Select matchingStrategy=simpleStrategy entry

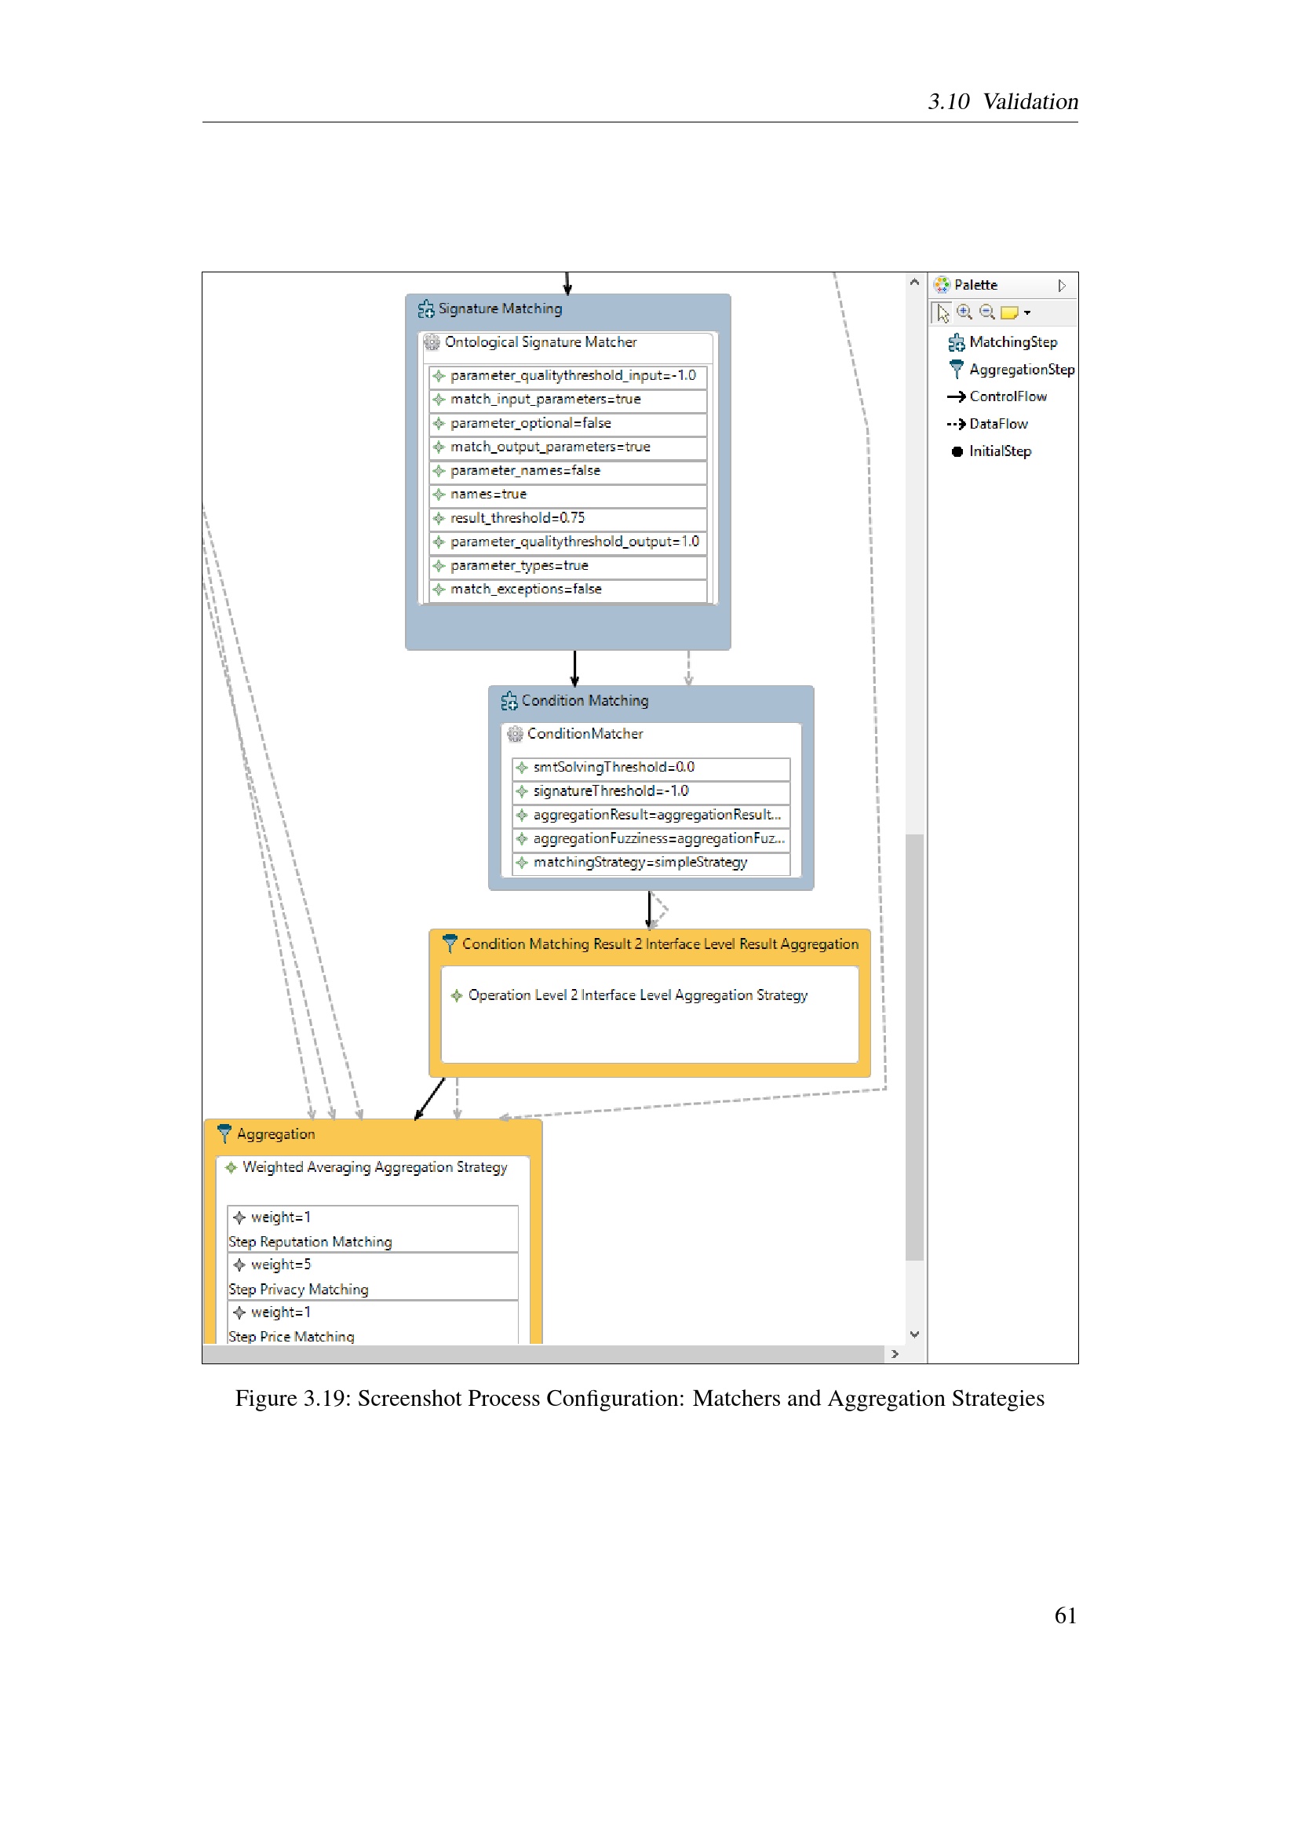click(651, 862)
